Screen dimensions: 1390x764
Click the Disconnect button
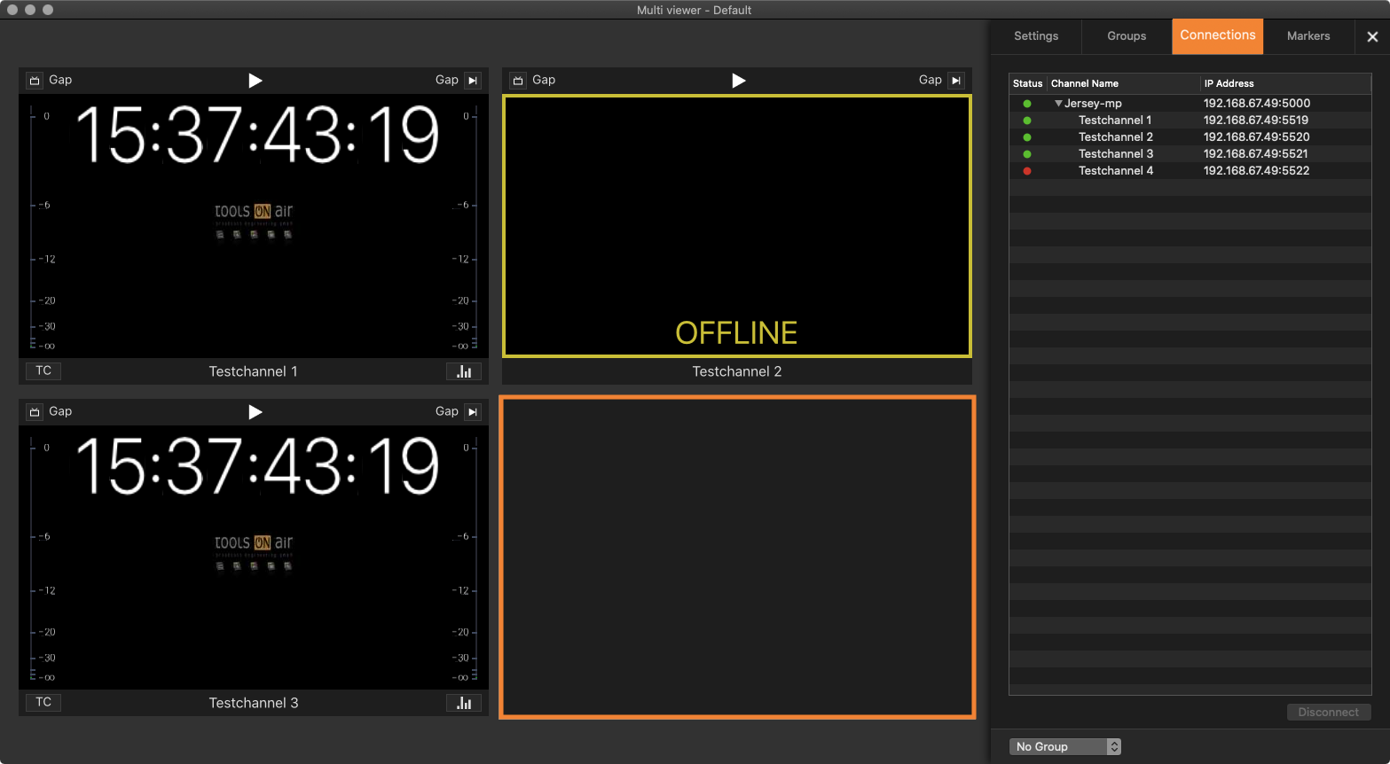point(1328,712)
